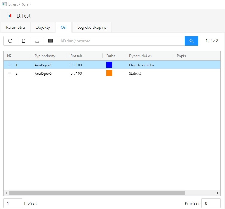Image resolution: width=225 pixels, height=209 pixels.
Task: Click the search string input field
Action: pos(121,41)
